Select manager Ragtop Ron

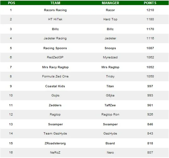tap(110, 115)
